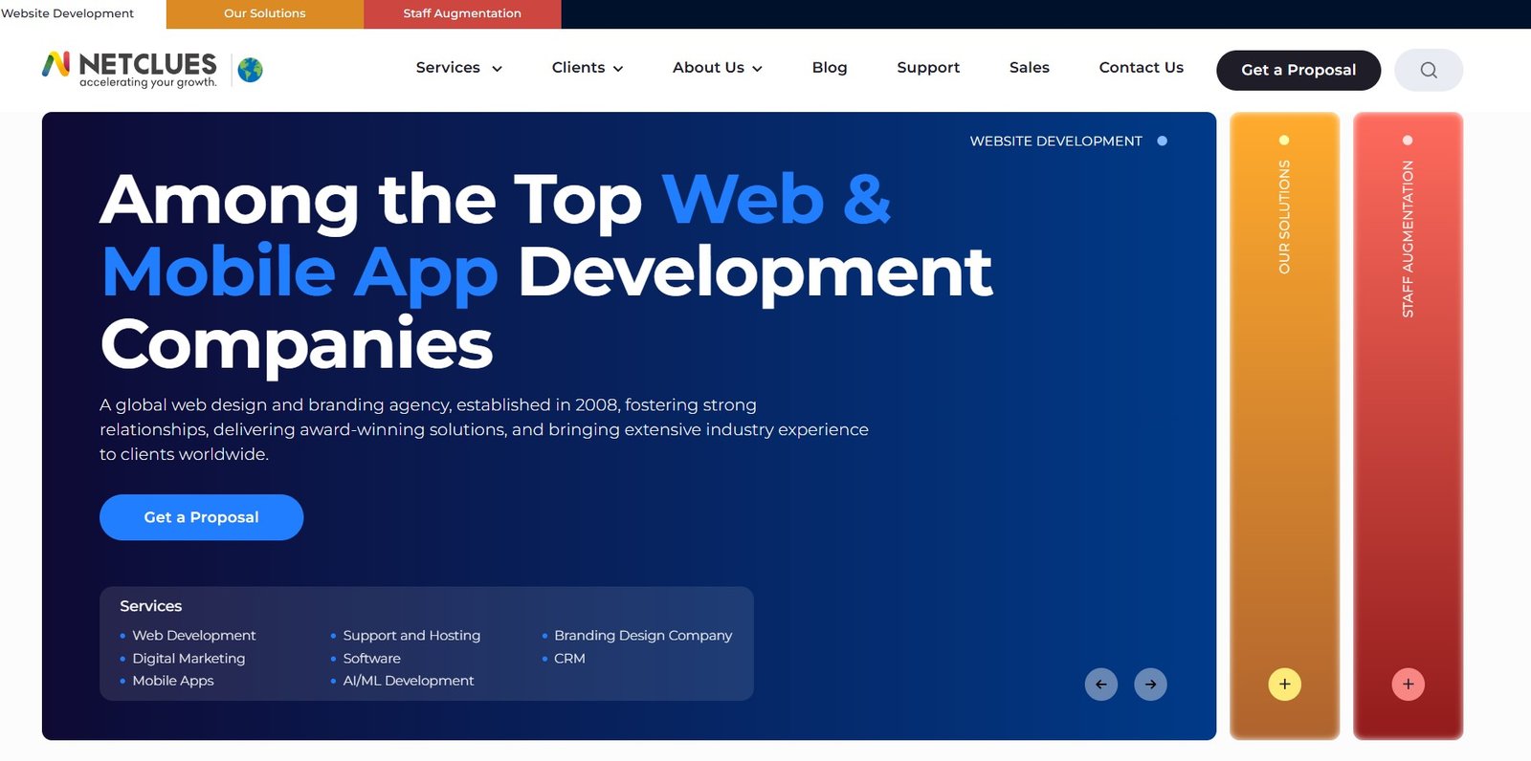Switch to Our Solutions top tab
The height and width of the screenshot is (761, 1531).
(265, 13)
